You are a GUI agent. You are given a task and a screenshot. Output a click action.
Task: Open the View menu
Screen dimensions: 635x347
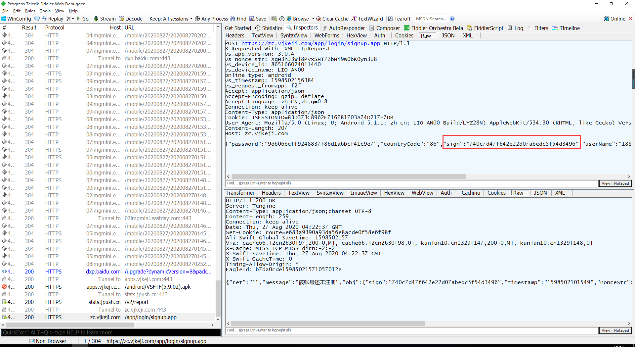point(60,11)
